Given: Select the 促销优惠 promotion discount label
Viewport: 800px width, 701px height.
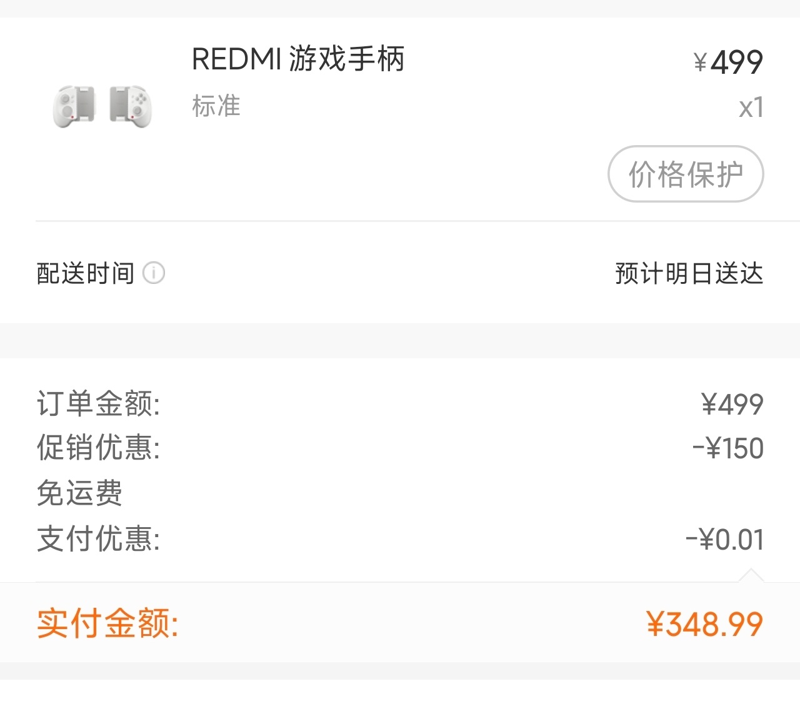Looking at the screenshot, I should click(98, 448).
